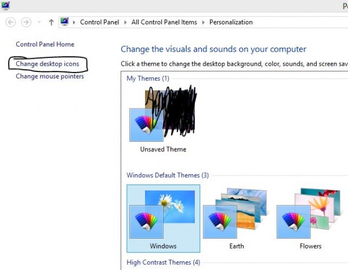
Task: Navigate to Control Panel breadcrumb
Action: click(99, 22)
